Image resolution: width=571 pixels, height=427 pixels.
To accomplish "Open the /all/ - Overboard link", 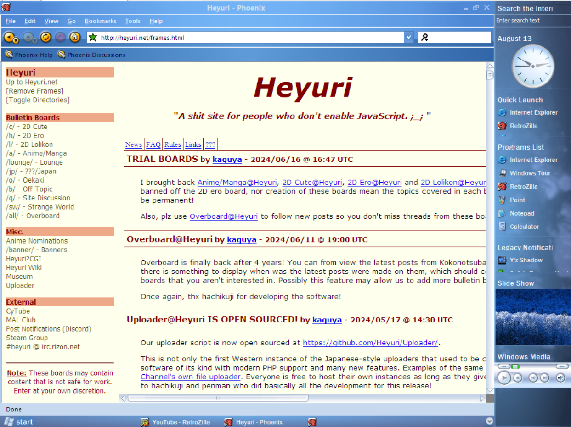I will click(33, 216).
